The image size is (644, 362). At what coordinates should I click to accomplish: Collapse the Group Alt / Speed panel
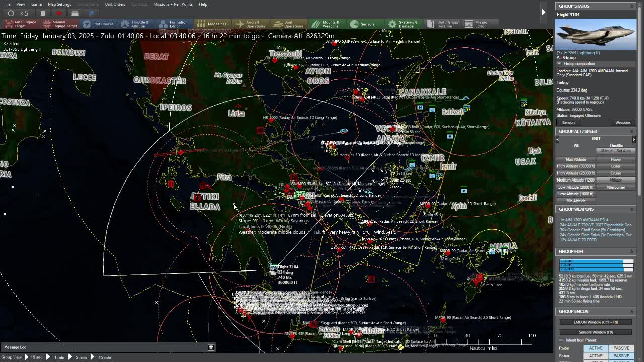pyautogui.click(x=632, y=131)
